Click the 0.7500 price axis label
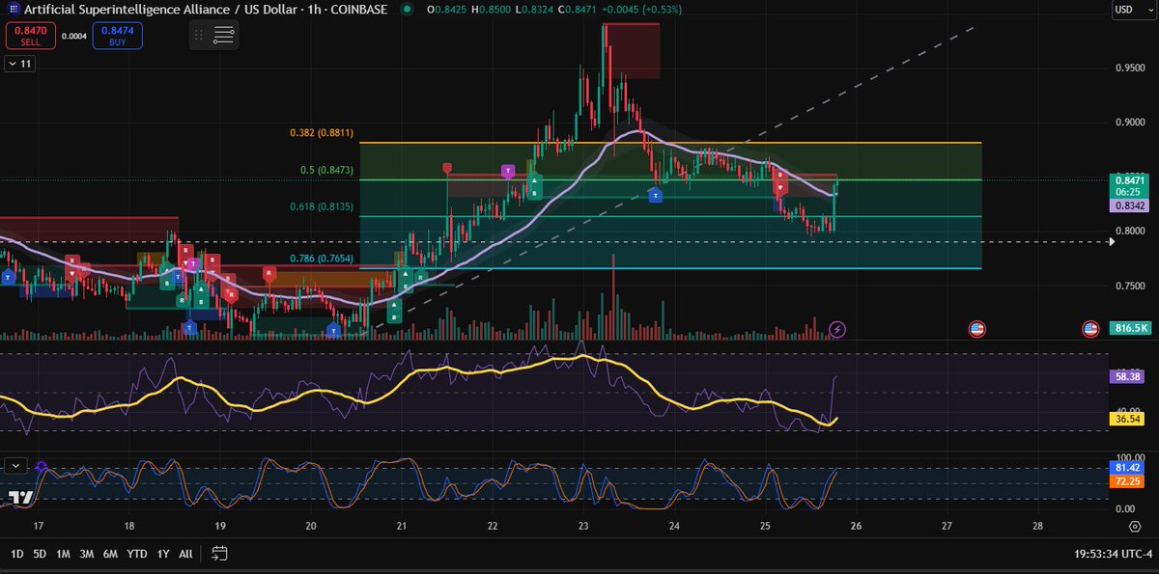The width and height of the screenshot is (1159, 574). [x=1128, y=287]
